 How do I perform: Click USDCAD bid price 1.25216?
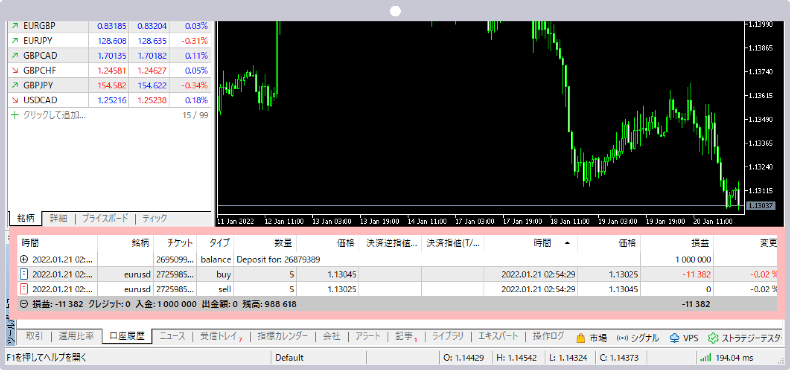pos(112,100)
